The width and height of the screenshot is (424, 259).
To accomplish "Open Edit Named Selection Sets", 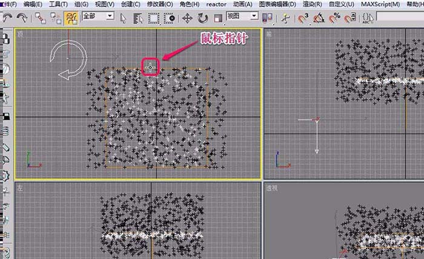I will [368, 18].
